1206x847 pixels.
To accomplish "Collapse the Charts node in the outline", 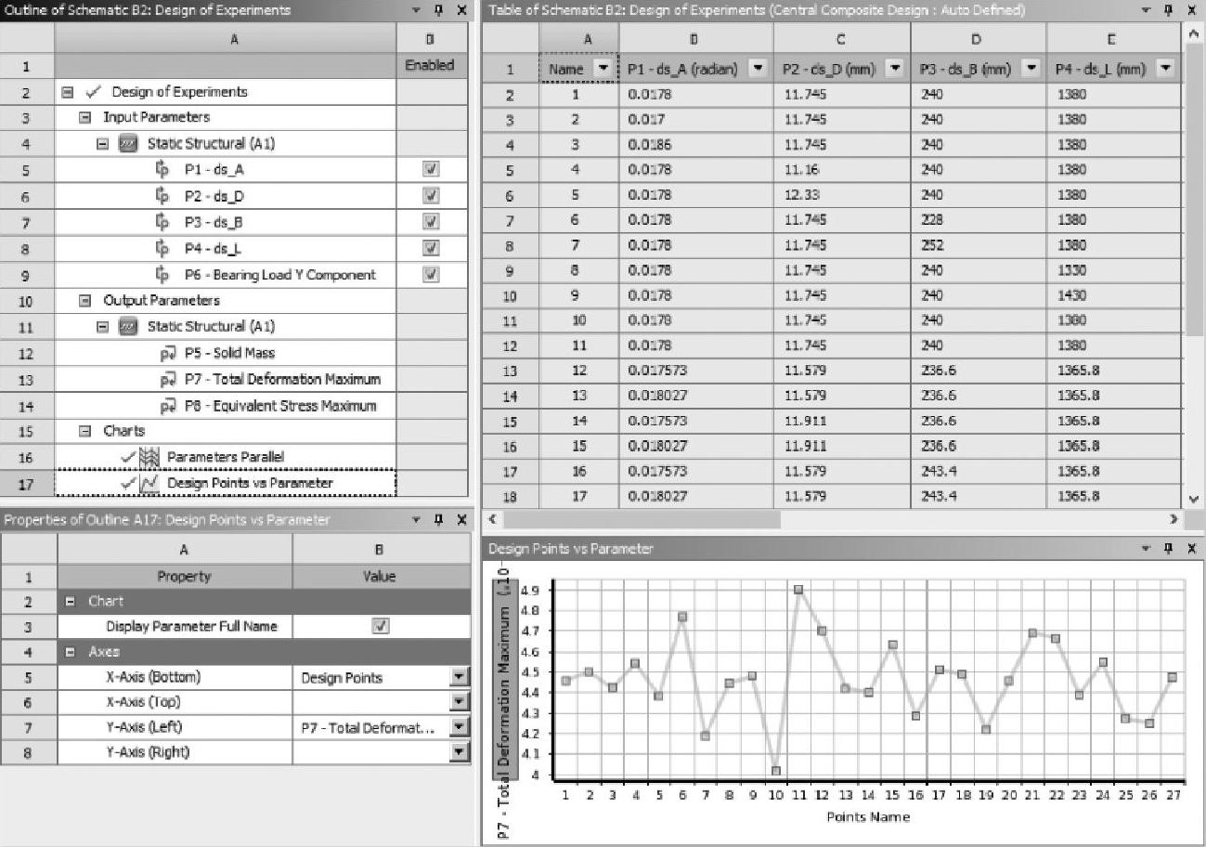I will [x=84, y=431].
